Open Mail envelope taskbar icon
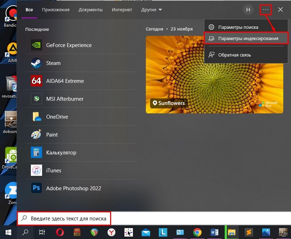291x239 pixels. point(146,232)
